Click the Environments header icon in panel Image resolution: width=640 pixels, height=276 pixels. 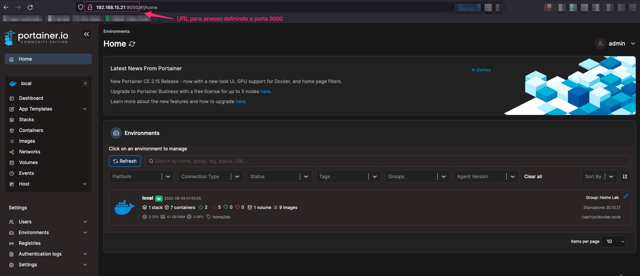(116, 133)
